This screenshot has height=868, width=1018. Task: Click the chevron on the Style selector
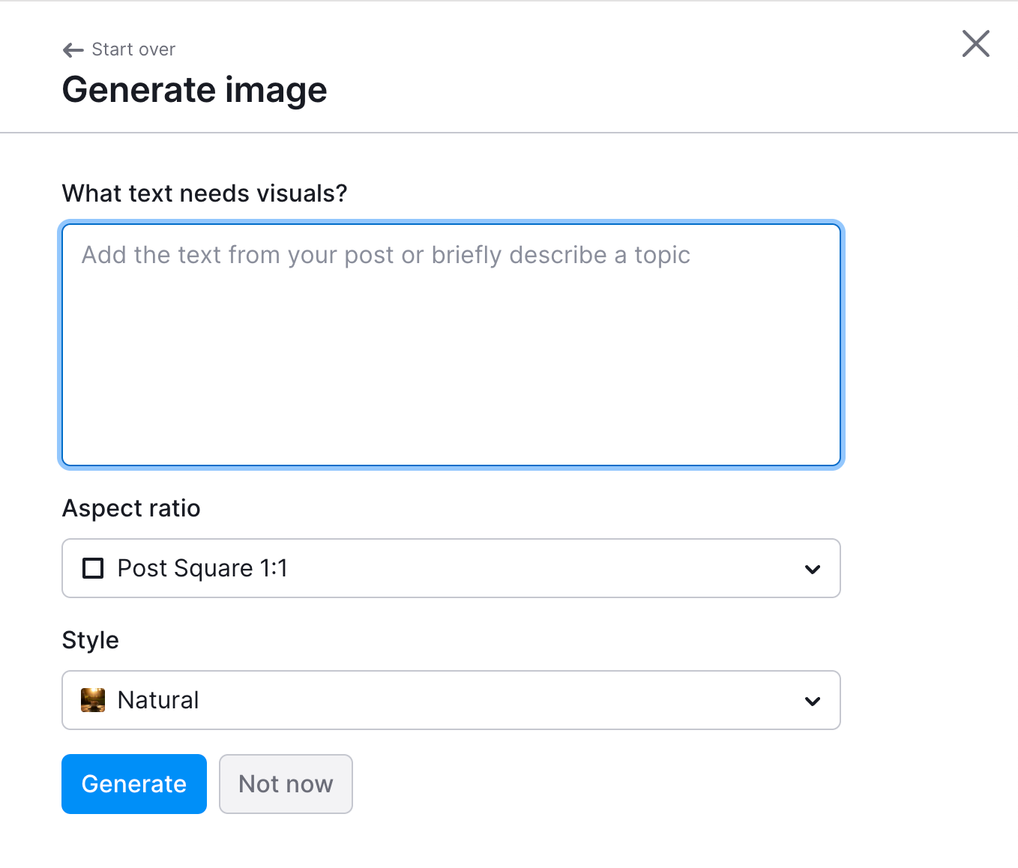pos(813,702)
